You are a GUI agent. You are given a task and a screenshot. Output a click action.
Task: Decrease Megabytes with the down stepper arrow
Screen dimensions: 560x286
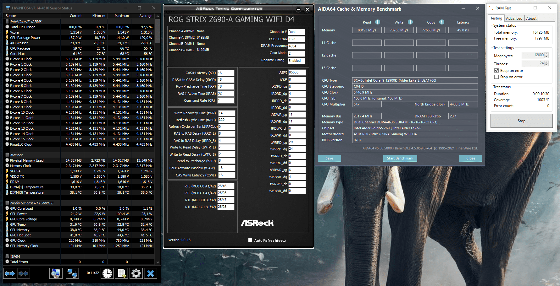(x=546, y=57)
